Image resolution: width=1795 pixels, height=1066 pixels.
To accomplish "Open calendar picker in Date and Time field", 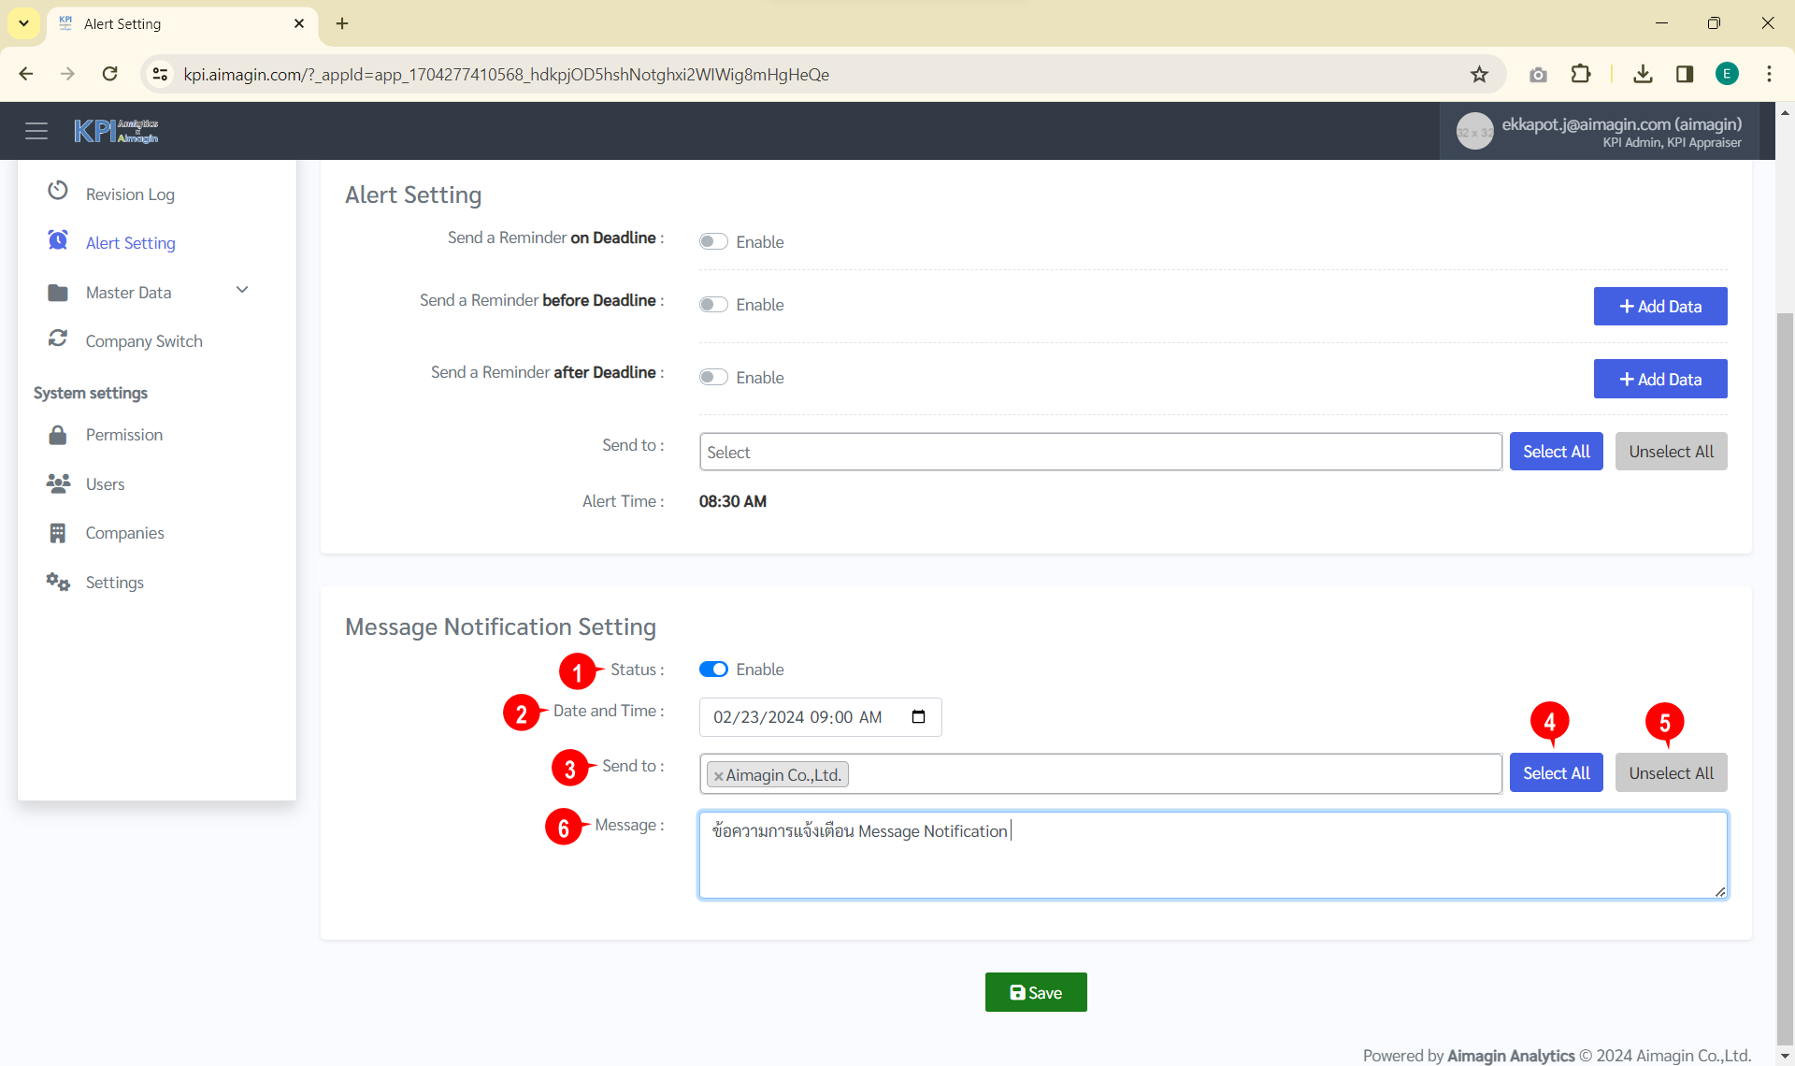I will tap(918, 717).
